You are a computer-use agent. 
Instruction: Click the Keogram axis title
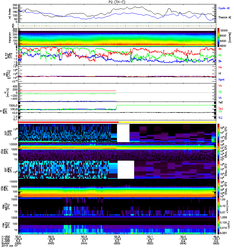(10, 37)
